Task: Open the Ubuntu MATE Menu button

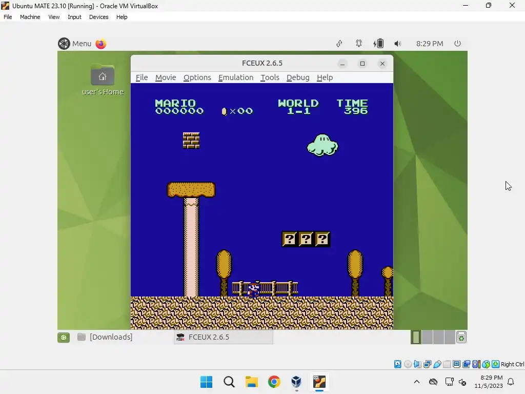Action: point(75,44)
